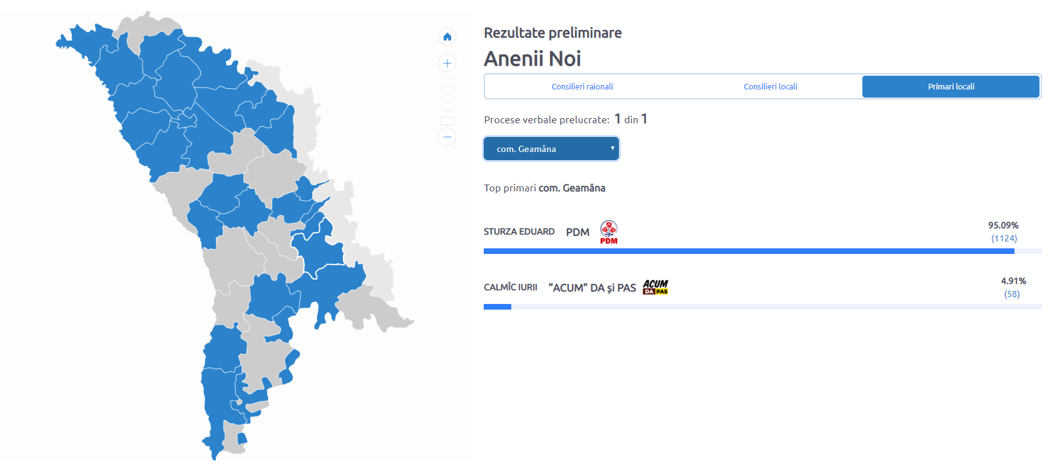Zoom in with the plus icon
This screenshot has width=1052, height=471.
click(x=447, y=63)
